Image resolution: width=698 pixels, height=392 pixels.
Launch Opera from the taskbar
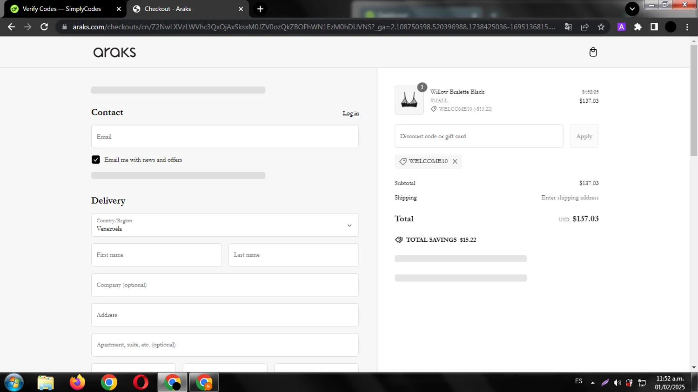coord(141,382)
